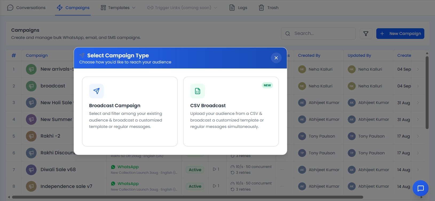Click the Active badge for Independence sale
The image size is (435, 201).
(195, 186)
